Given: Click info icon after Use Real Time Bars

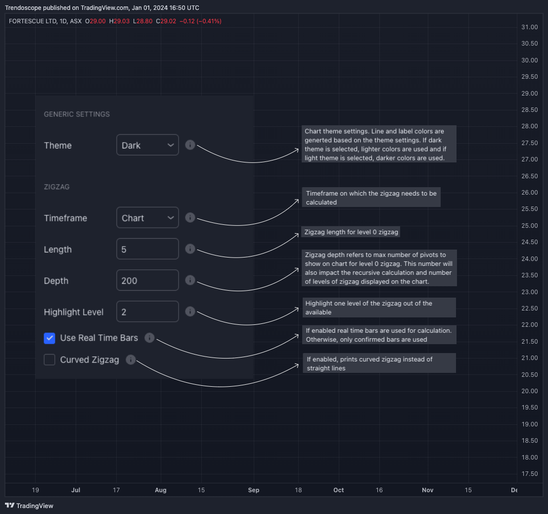Looking at the screenshot, I should click(149, 338).
